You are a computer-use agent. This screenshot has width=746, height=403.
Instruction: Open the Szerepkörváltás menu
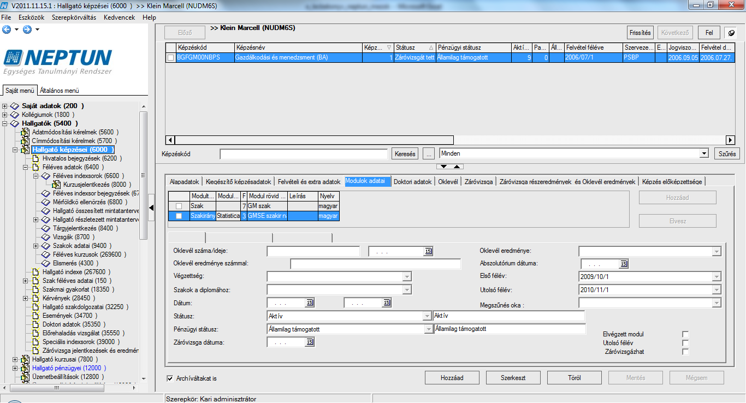(x=74, y=17)
